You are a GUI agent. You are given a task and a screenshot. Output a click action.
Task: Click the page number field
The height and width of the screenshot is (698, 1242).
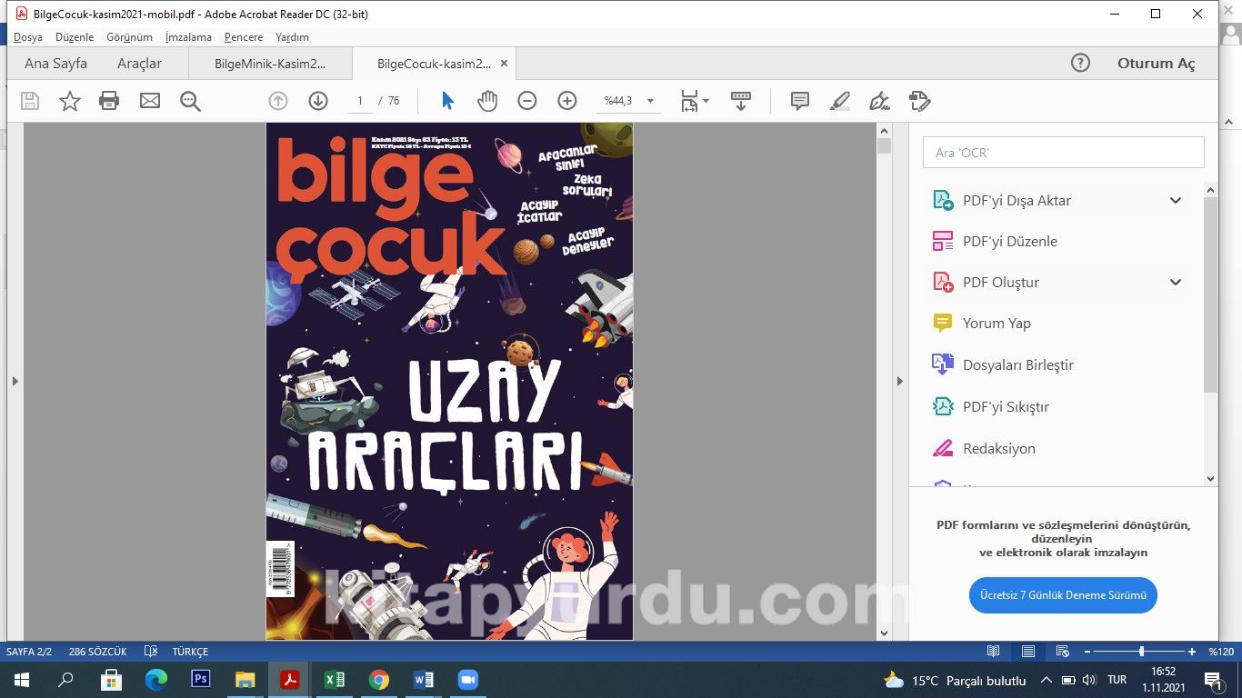360,101
